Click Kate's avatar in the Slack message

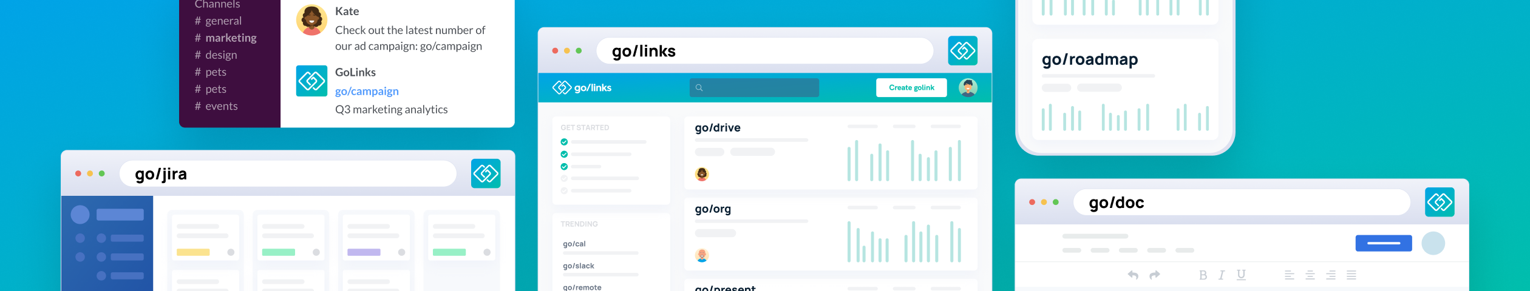(x=311, y=20)
